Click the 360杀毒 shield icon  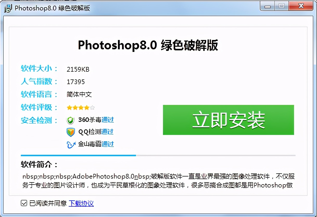[x=71, y=120]
